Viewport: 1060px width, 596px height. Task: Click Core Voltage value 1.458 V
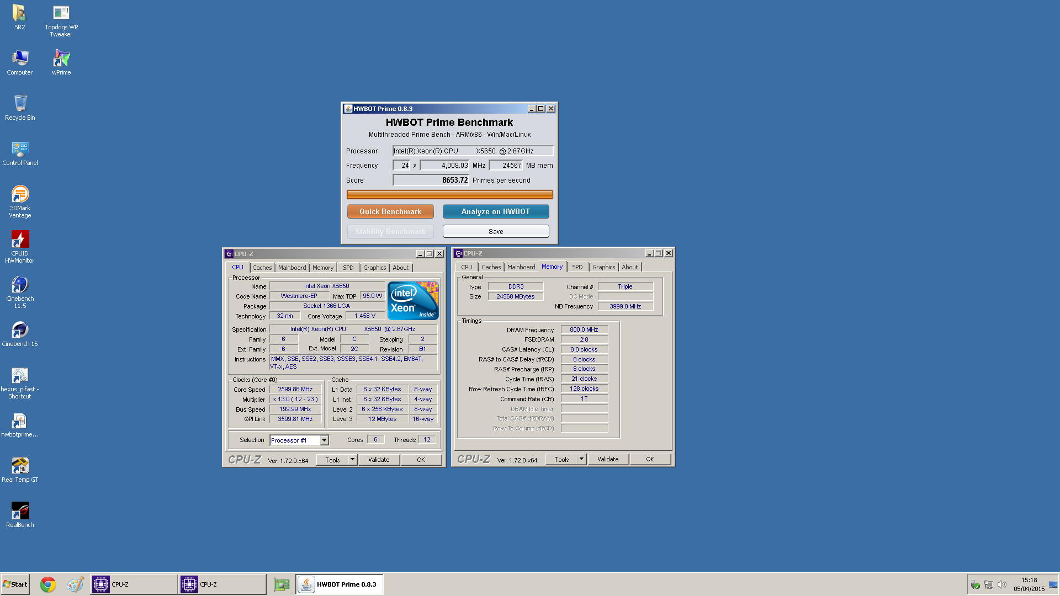coord(364,316)
